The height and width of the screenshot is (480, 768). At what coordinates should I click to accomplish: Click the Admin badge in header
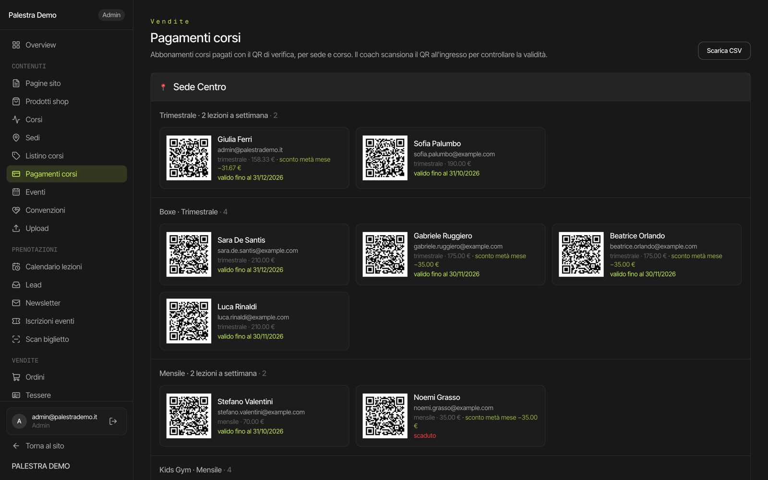click(111, 15)
